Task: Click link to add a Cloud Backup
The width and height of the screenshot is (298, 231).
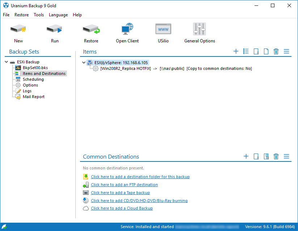Action: (x=122, y=209)
